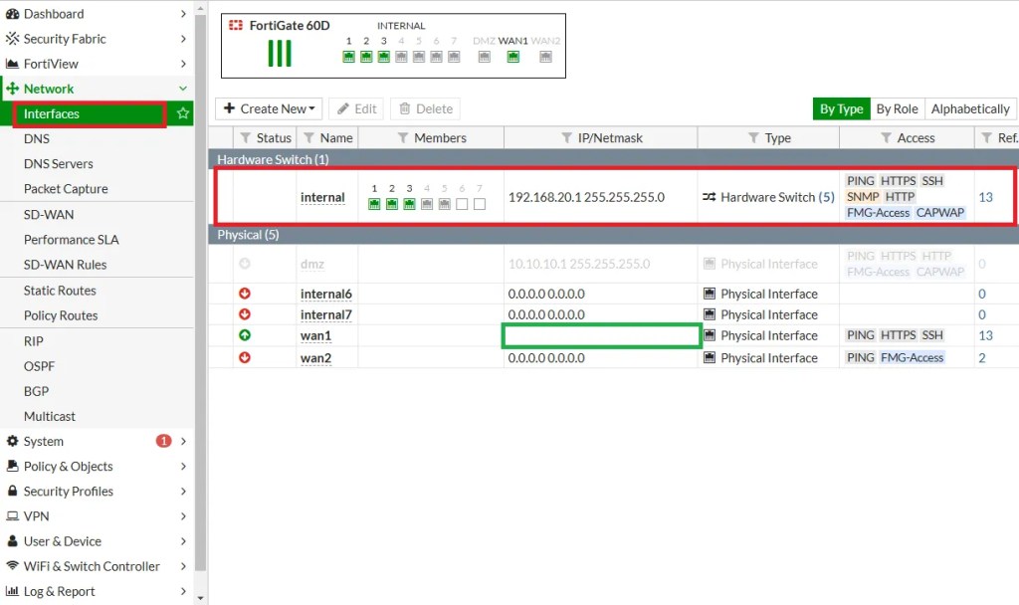
Task: Select the internal7 interface row name
Action: pyautogui.click(x=325, y=314)
